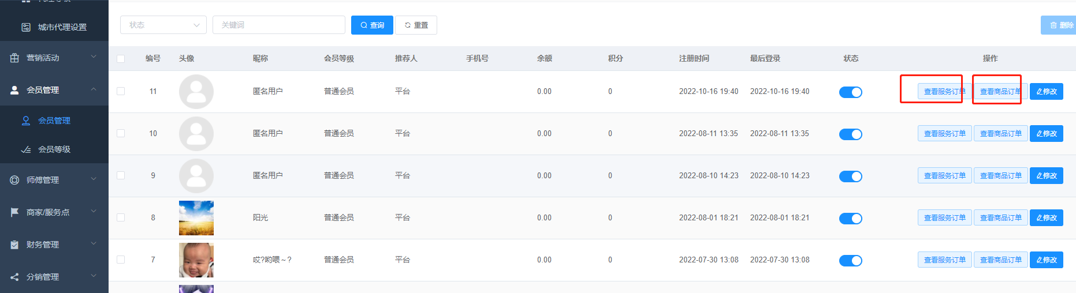
Task: Toggle status switch for member 11
Action: pyautogui.click(x=850, y=92)
